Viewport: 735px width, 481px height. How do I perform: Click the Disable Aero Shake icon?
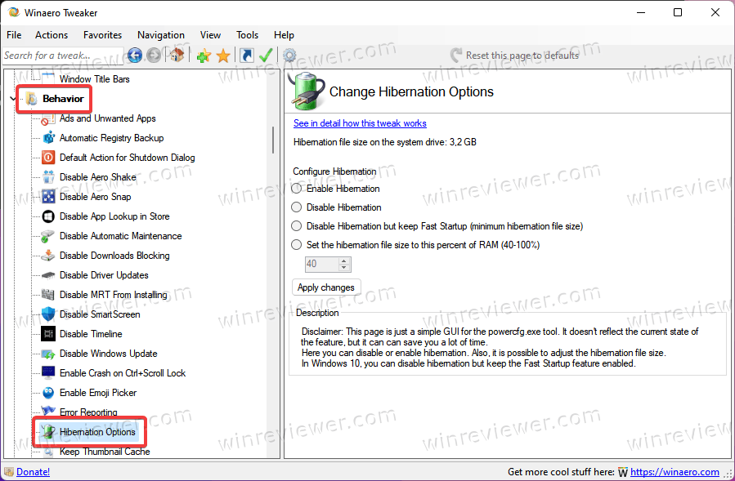(48, 177)
